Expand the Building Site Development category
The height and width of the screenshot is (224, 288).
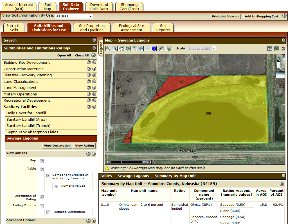pos(94,63)
